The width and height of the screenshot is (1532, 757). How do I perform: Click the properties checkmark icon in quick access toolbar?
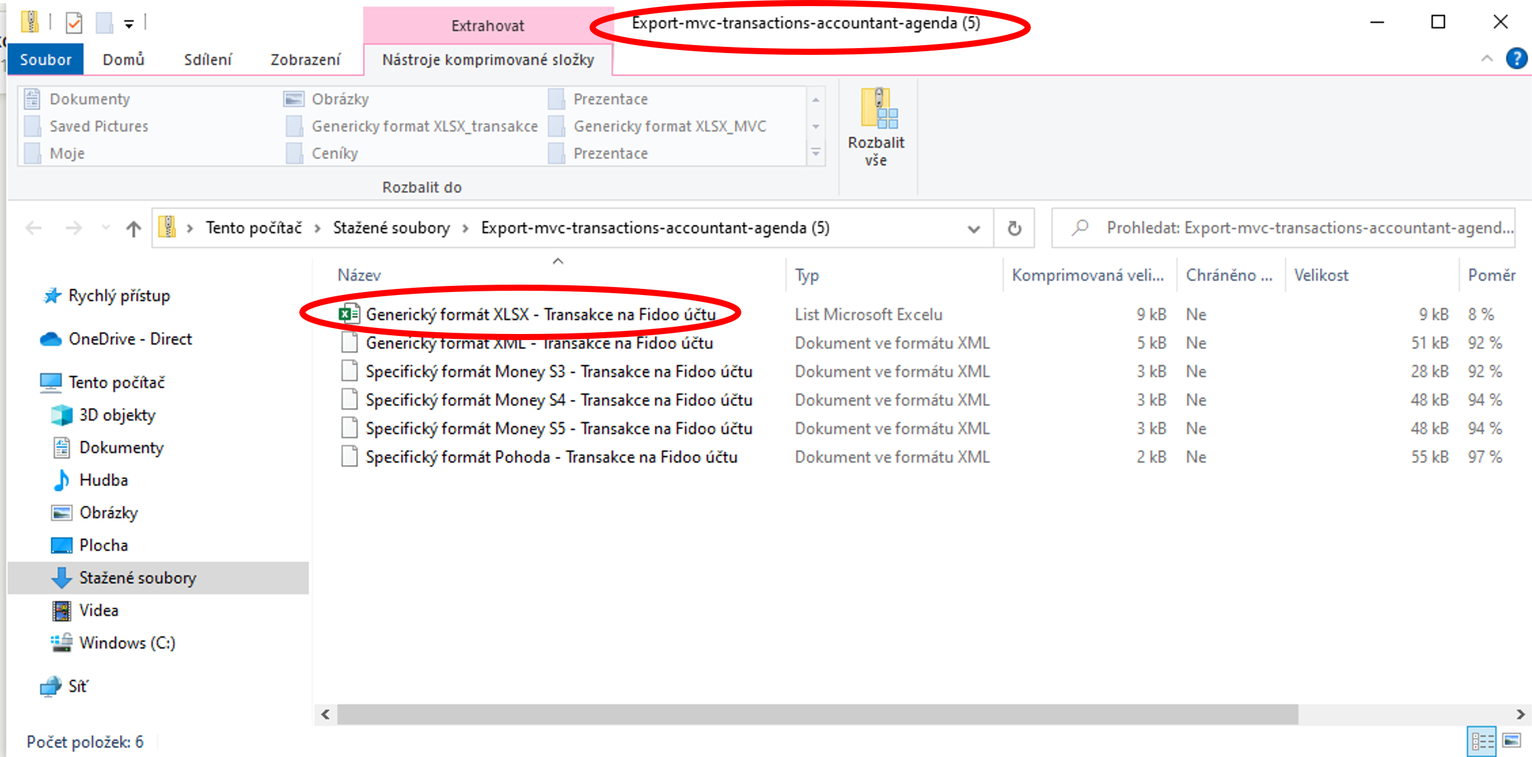74,23
